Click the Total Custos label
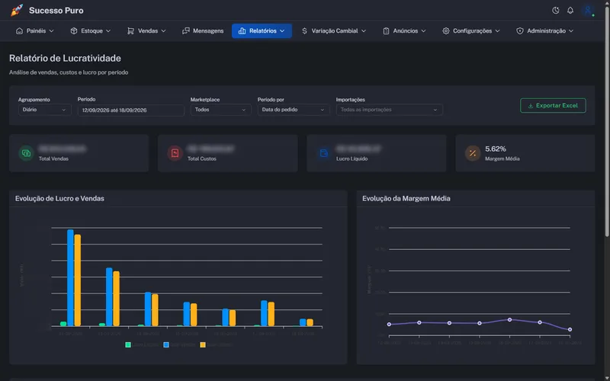This screenshot has width=610, height=381. pyautogui.click(x=202, y=158)
